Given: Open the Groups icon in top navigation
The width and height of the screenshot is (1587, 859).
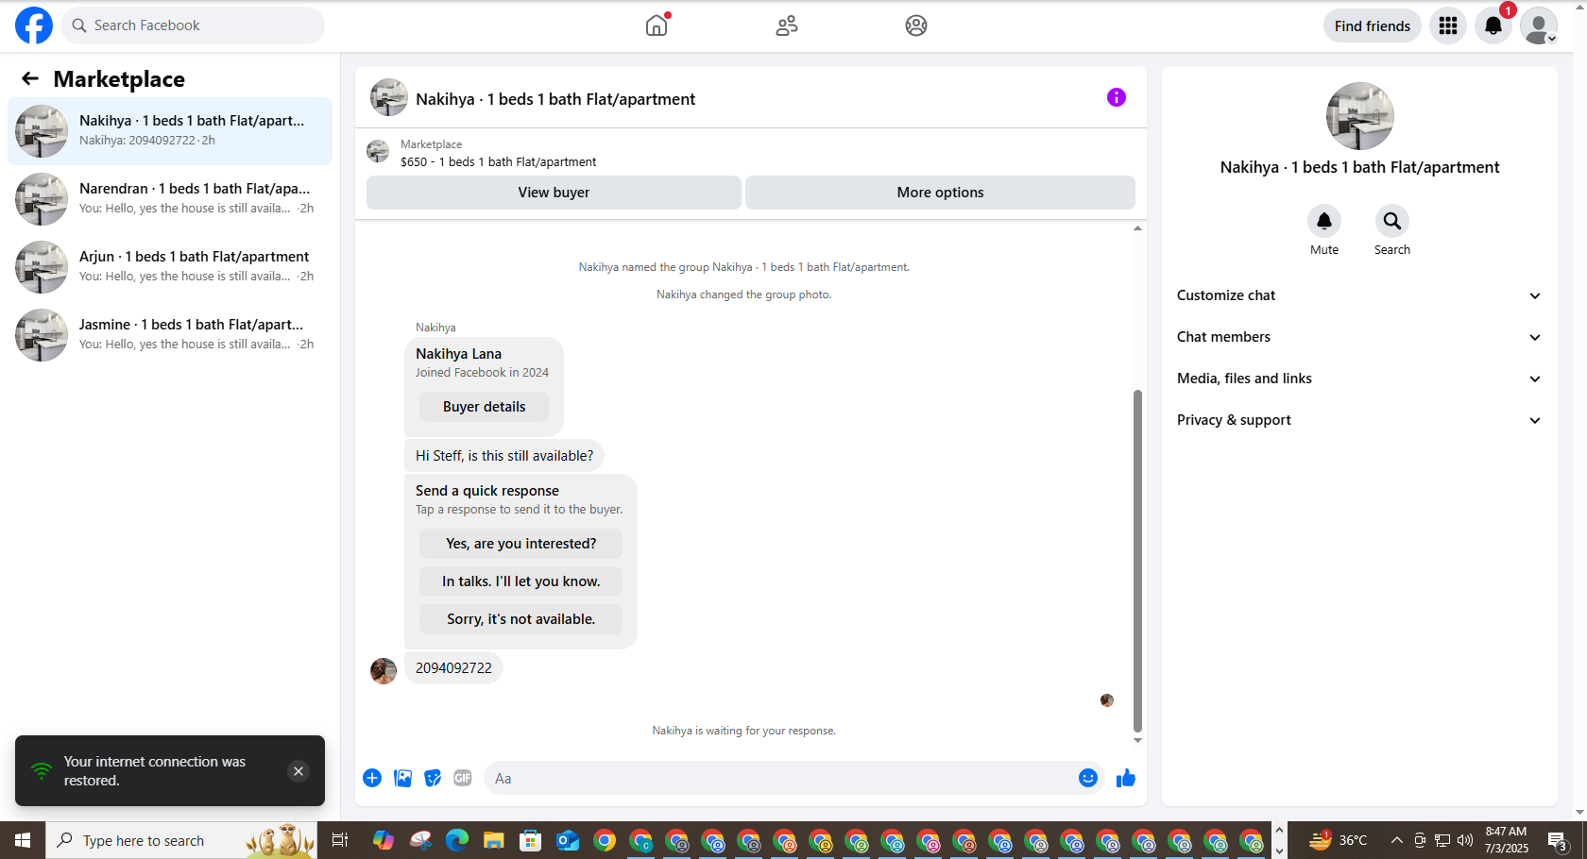Looking at the screenshot, I should tap(915, 25).
